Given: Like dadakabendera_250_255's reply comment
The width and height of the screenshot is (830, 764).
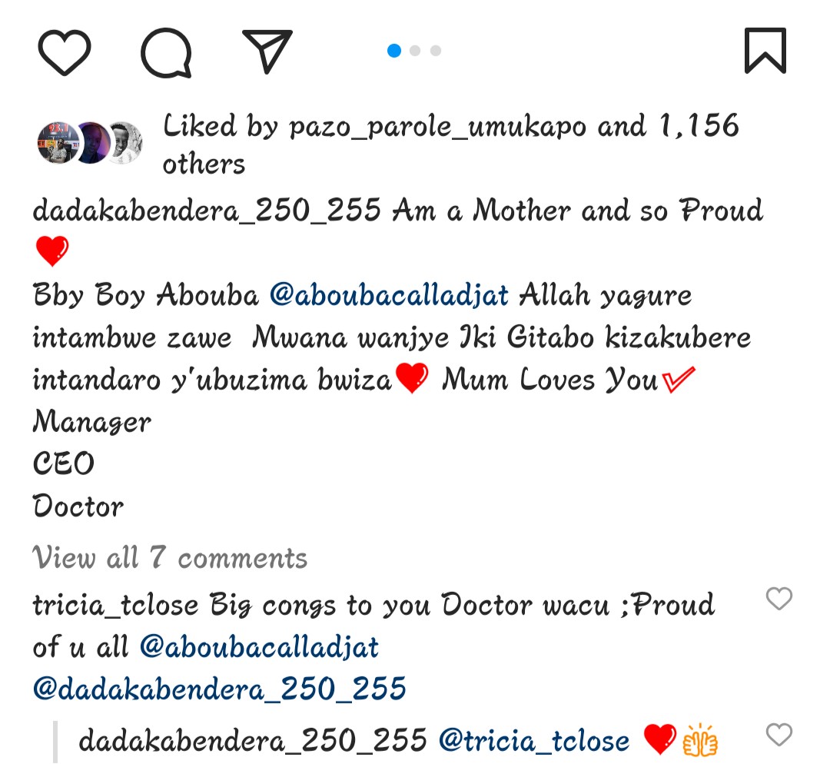Looking at the screenshot, I should (x=779, y=736).
